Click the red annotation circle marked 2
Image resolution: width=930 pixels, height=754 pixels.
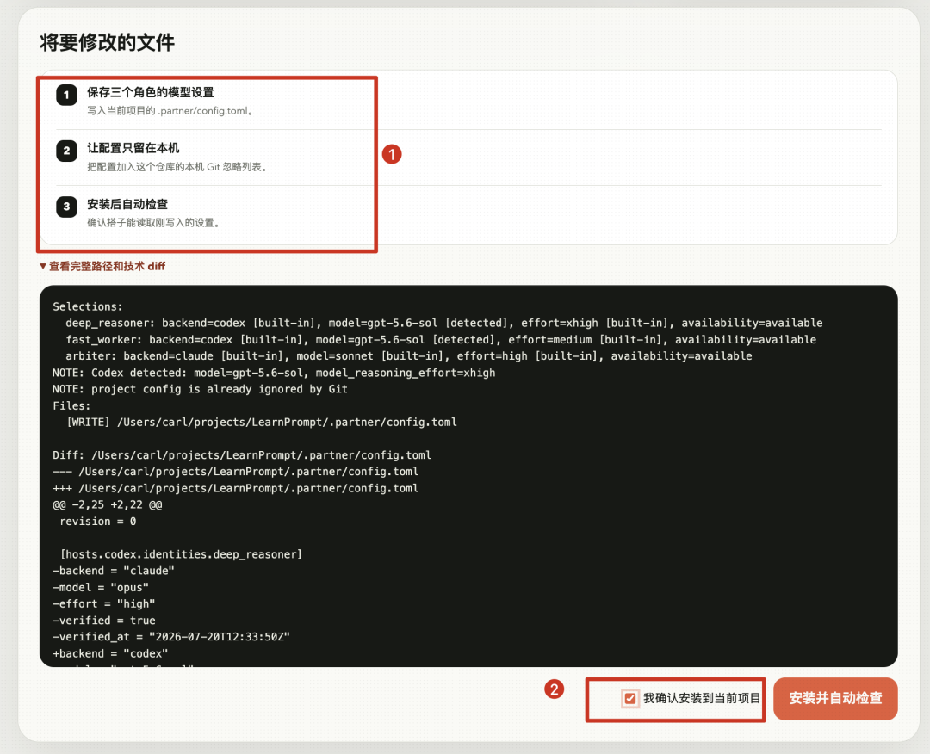pos(554,689)
